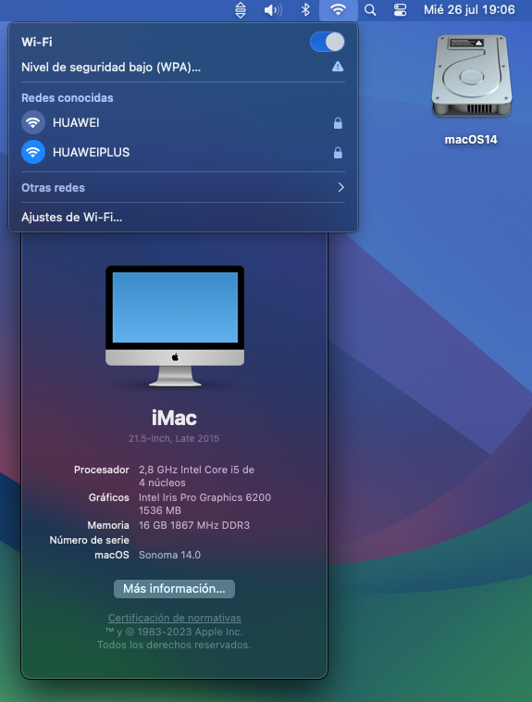Click the up-down arrows menu bar icon
This screenshot has width=532, height=702.
241,10
